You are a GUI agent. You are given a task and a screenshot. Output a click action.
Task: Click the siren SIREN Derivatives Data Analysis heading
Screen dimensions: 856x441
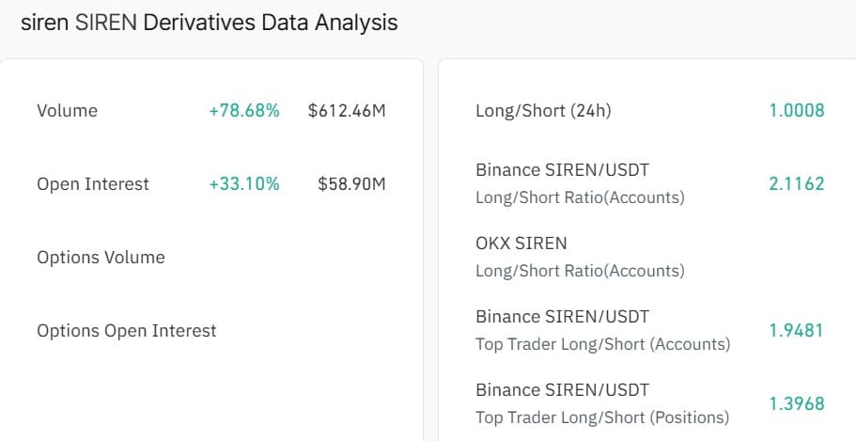click(209, 23)
